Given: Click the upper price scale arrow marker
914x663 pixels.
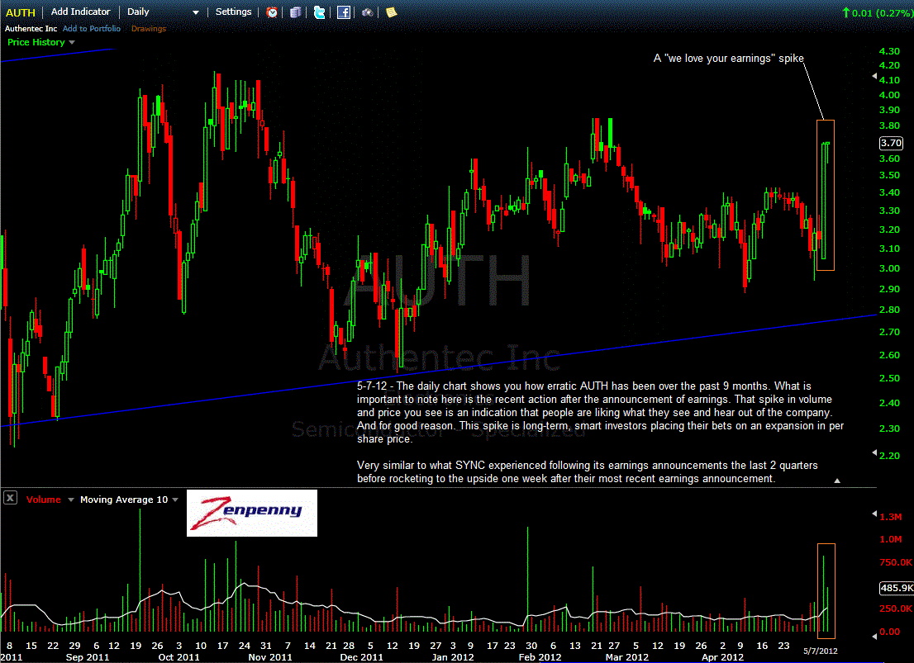Looking at the screenshot, I should [x=874, y=76].
